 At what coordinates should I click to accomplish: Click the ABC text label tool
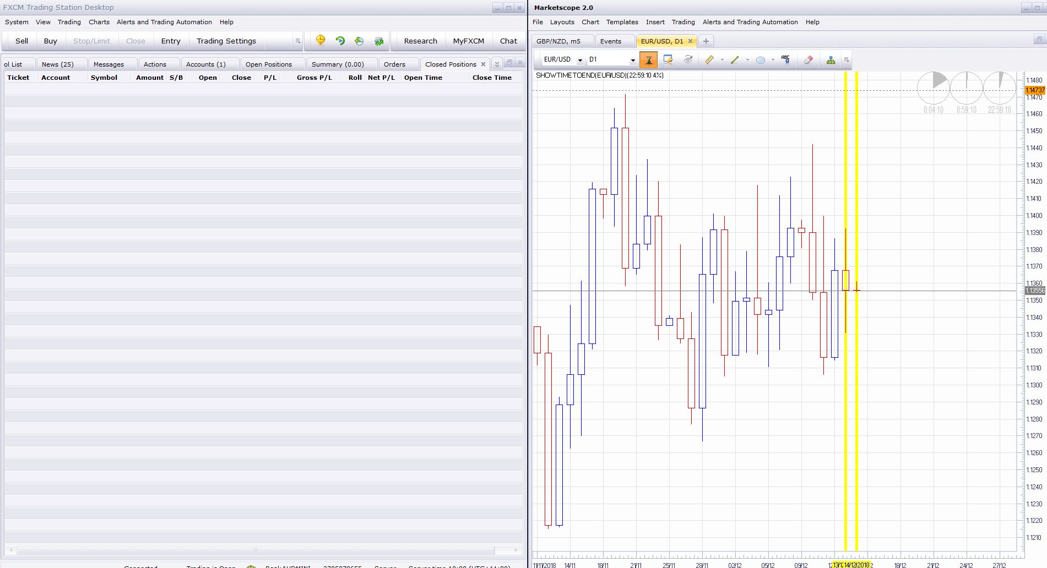click(x=785, y=59)
